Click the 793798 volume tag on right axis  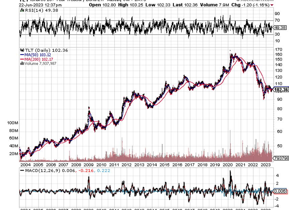[281, 158]
